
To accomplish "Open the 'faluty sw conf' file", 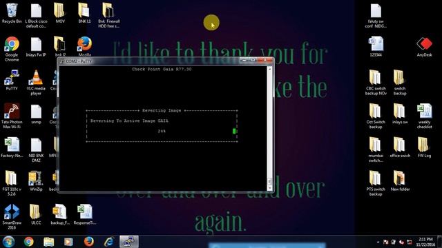I will click(376, 16).
